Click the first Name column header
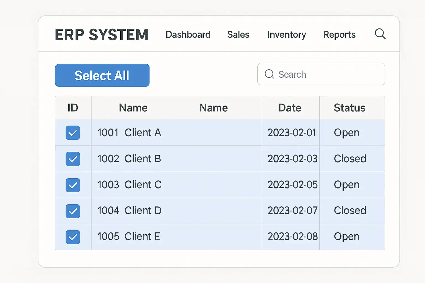The height and width of the screenshot is (283, 425). coord(133,108)
